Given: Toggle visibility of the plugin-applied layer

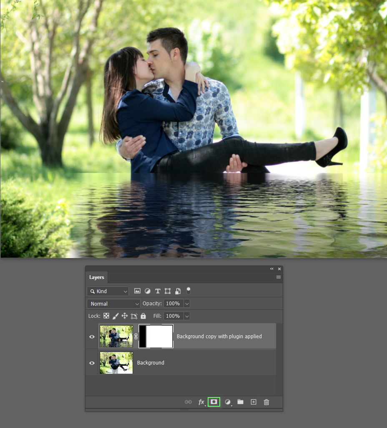Looking at the screenshot, I should pyautogui.click(x=92, y=336).
